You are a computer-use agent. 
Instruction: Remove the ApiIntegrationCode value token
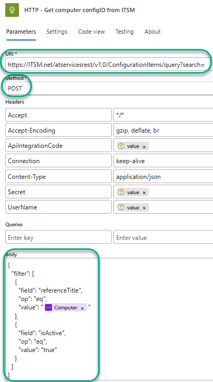coord(144,147)
